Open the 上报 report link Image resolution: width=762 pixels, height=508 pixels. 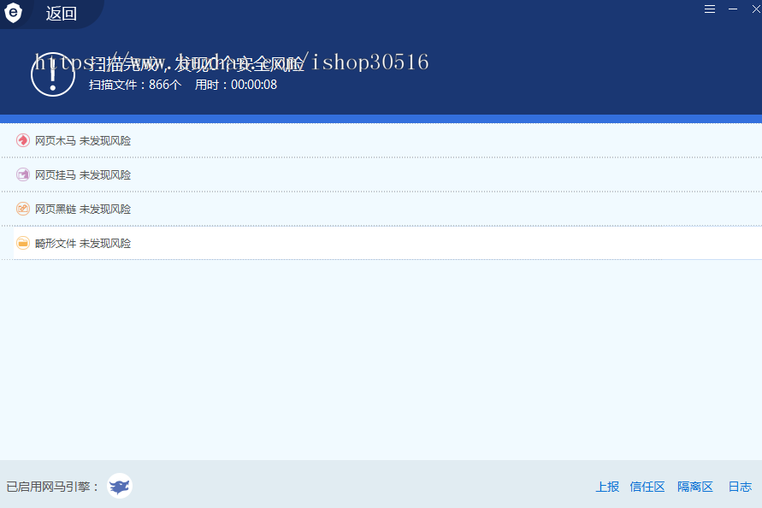tap(607, 487)
